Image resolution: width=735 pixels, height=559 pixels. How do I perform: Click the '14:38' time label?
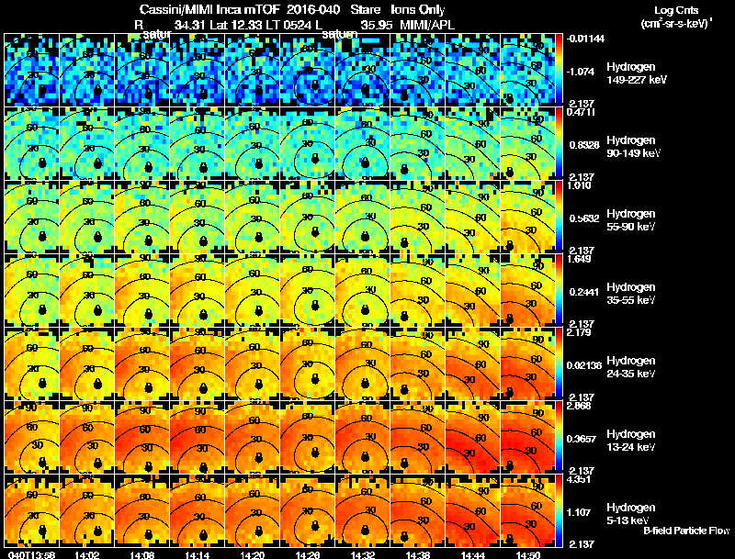[x=418, y=555]
